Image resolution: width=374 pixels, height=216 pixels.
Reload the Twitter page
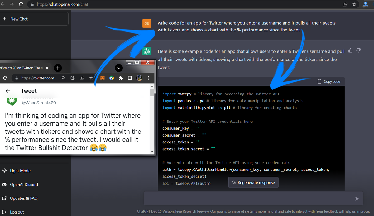click(5, 78)
